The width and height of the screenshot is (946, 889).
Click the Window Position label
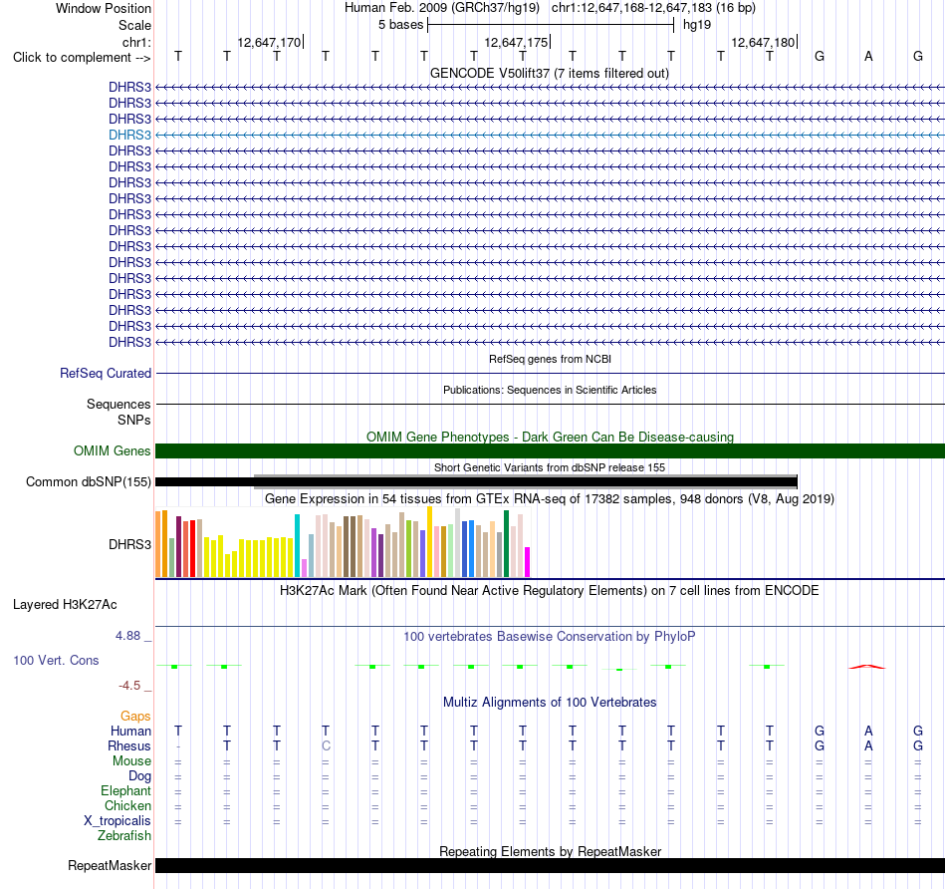pyautogui.click(x=104, y=8)
